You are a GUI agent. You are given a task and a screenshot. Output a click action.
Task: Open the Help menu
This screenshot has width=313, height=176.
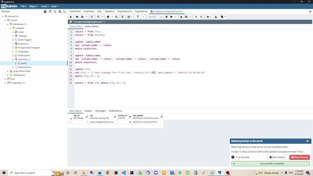click(x=54, y=6)
